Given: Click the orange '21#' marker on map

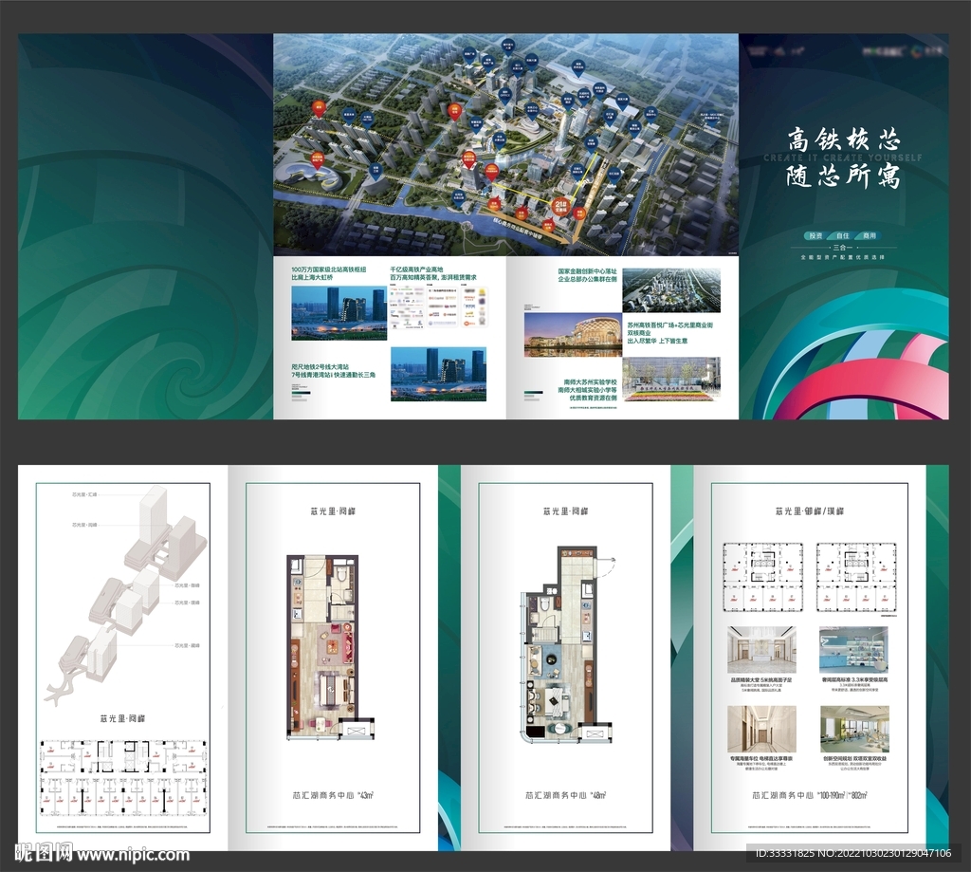Looking at the screenshot, I should [x=561, y=207].
